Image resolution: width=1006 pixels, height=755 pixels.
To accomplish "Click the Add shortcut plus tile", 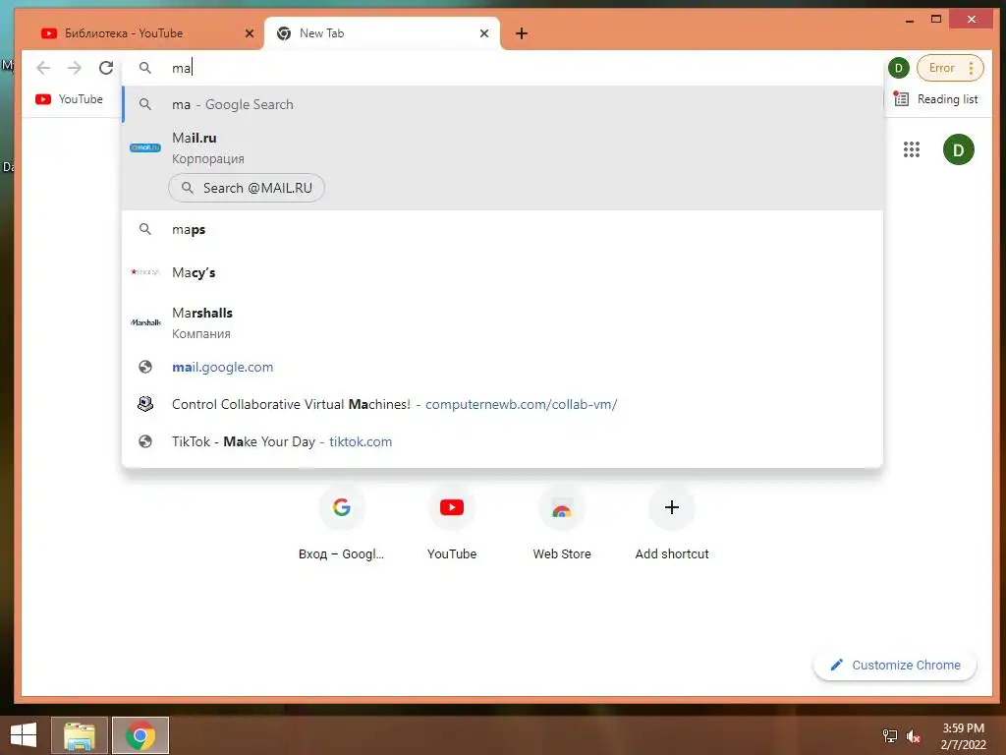I will 672,523.
